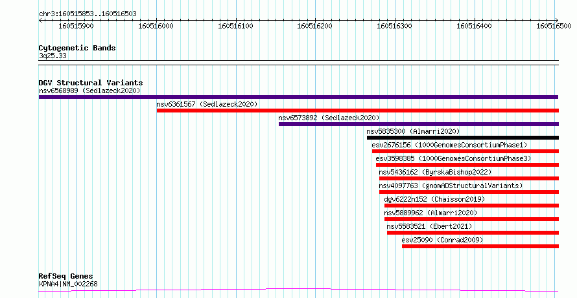The image size is (577, 298).
Task: Click ruler position 160516000
Action: [156, 26]
